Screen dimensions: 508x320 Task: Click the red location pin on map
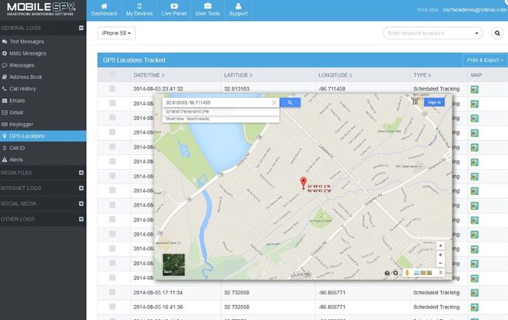303,183
